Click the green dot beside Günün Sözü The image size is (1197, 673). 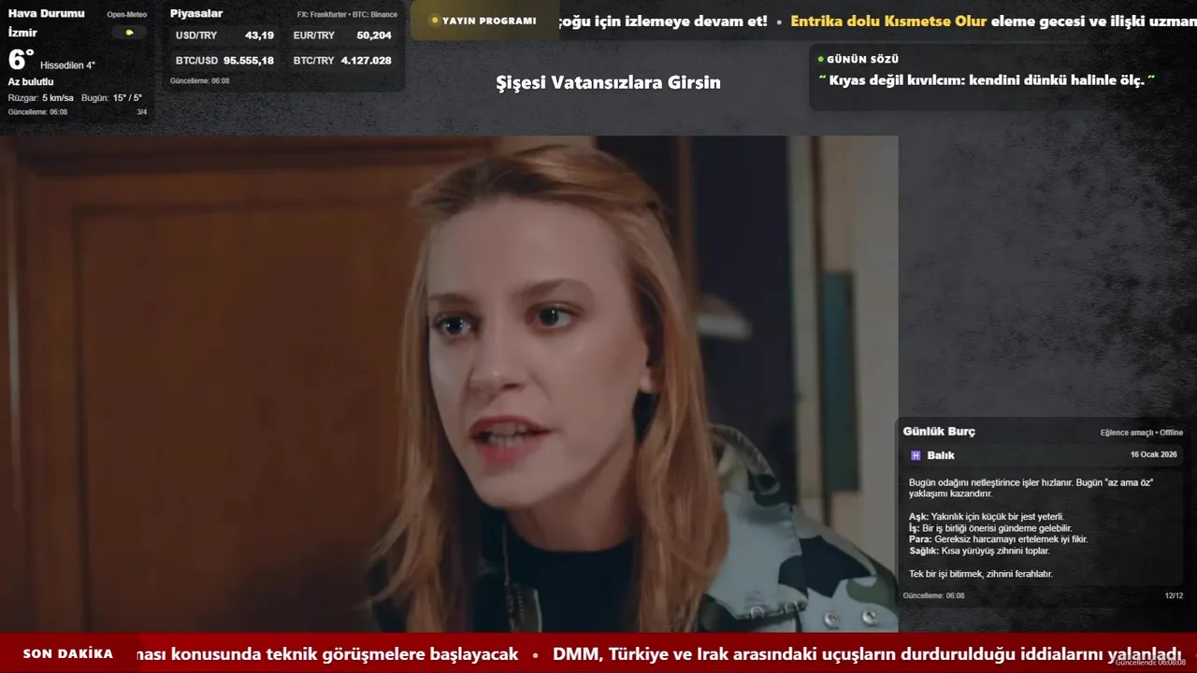[x=820, y=59]
